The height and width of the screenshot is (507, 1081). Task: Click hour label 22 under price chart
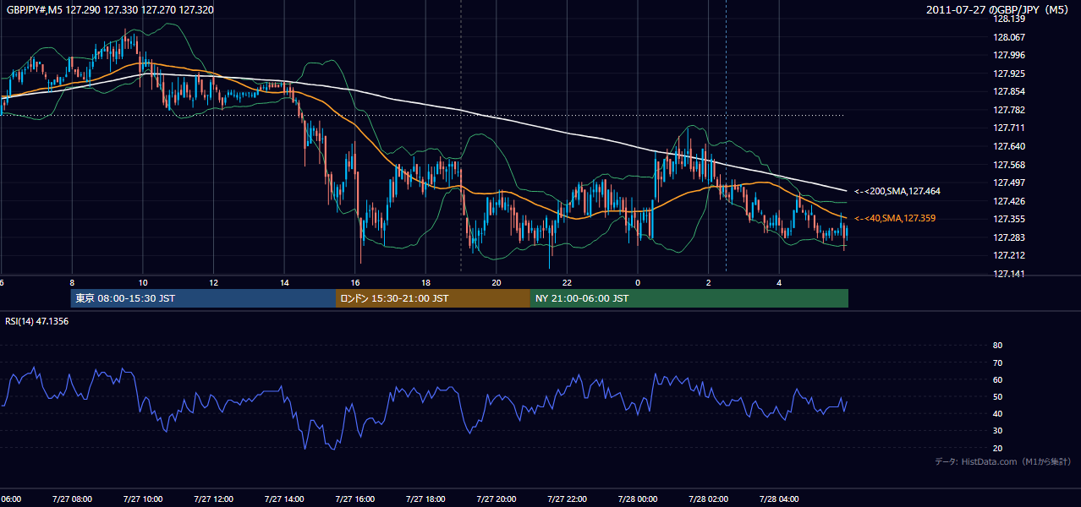(x=567, y=282)
